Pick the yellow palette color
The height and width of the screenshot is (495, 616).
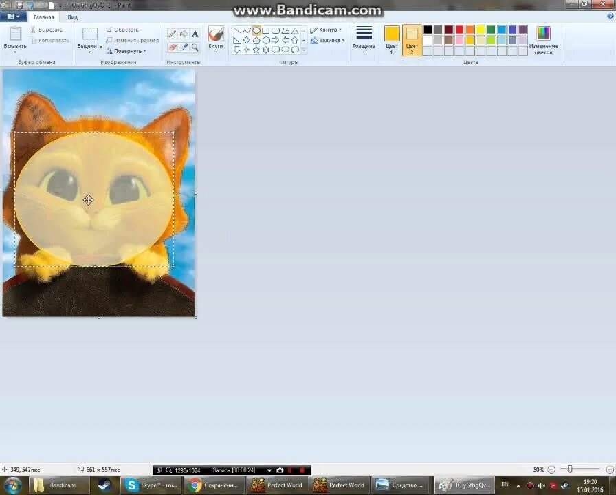coord(481,30)
